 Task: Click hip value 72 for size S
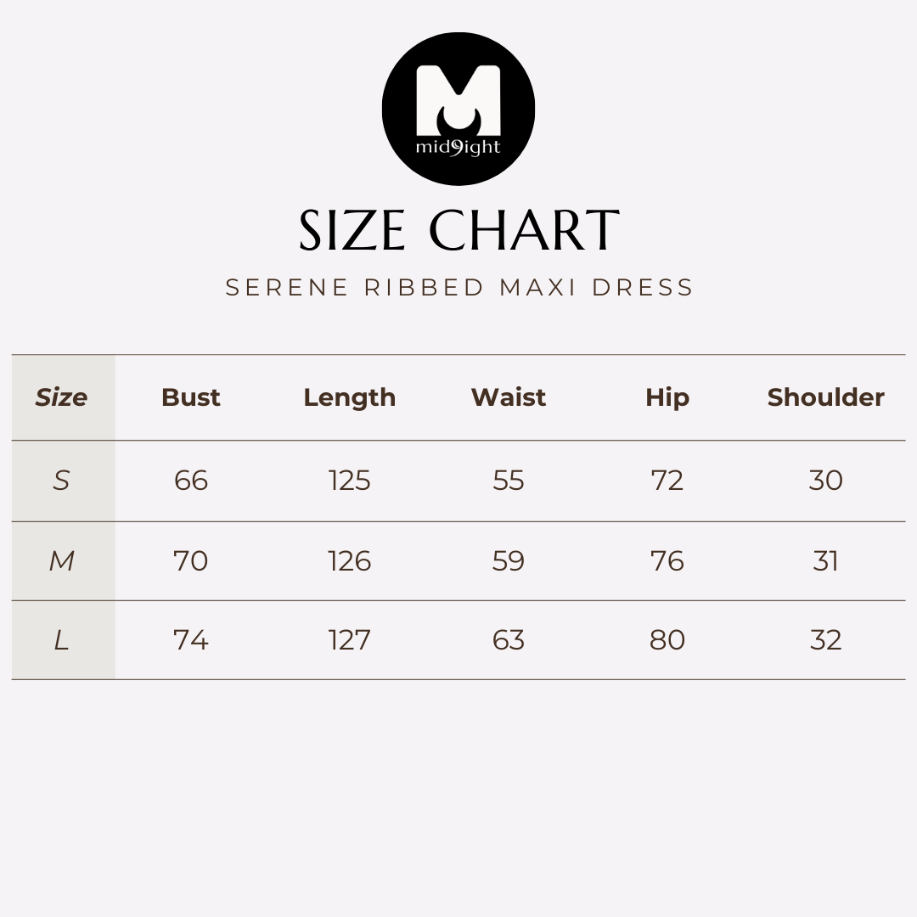coord(667,481)
